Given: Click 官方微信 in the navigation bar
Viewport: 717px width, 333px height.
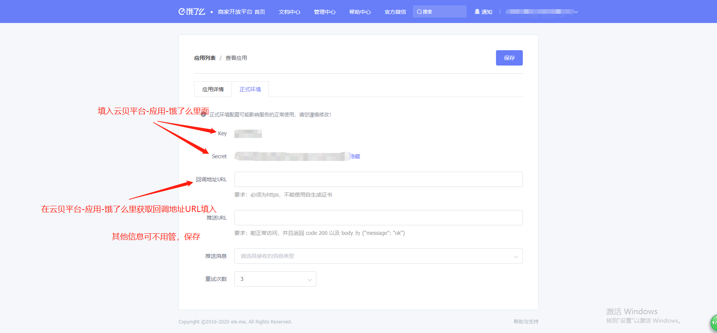Looking at the screenshot, I should pos(395,12).
